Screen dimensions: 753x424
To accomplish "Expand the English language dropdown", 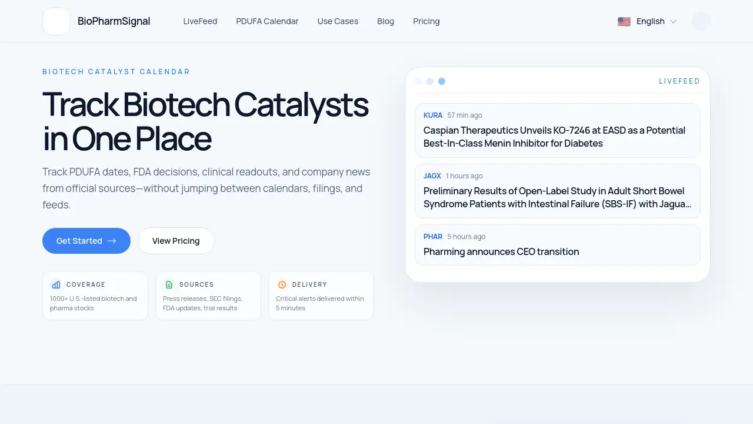I will (647, 21).
